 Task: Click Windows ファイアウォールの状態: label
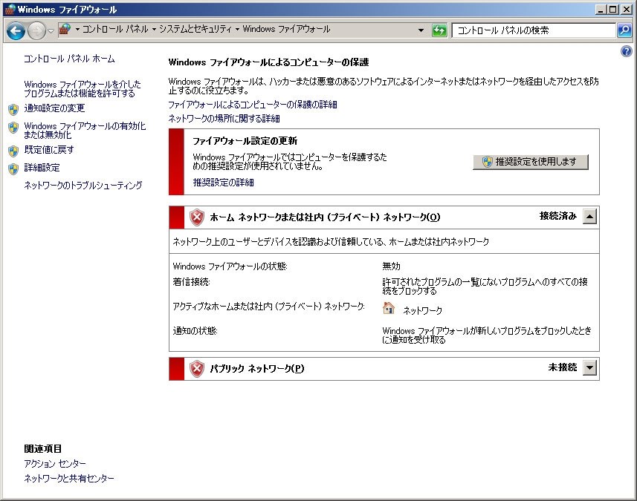pos(230,266)
